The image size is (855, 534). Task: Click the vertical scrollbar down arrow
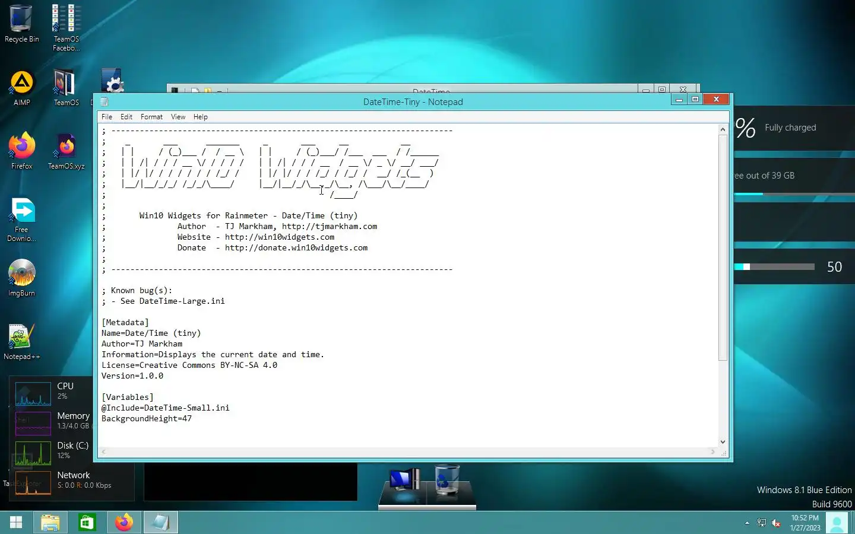[x=723, y=442]
